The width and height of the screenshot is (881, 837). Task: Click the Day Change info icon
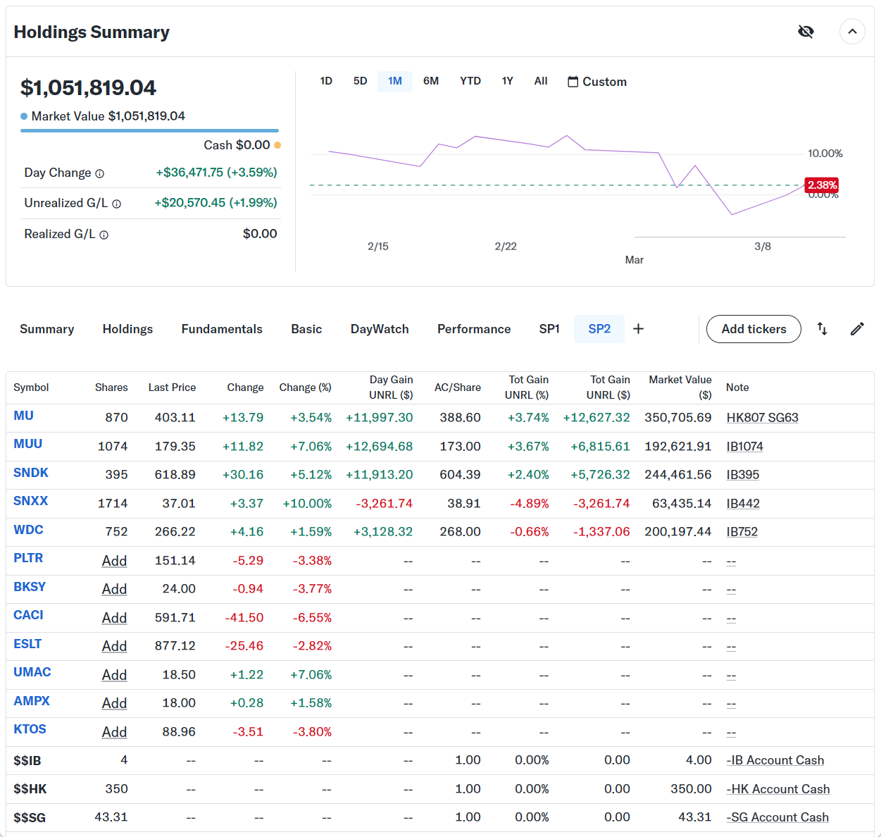pos(100,174)
